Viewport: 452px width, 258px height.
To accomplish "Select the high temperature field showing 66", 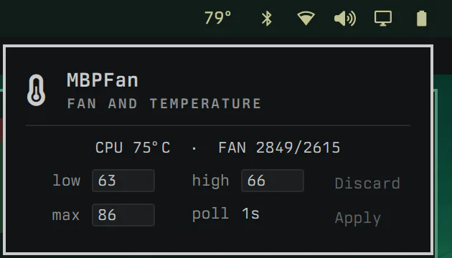I will 273,181.
